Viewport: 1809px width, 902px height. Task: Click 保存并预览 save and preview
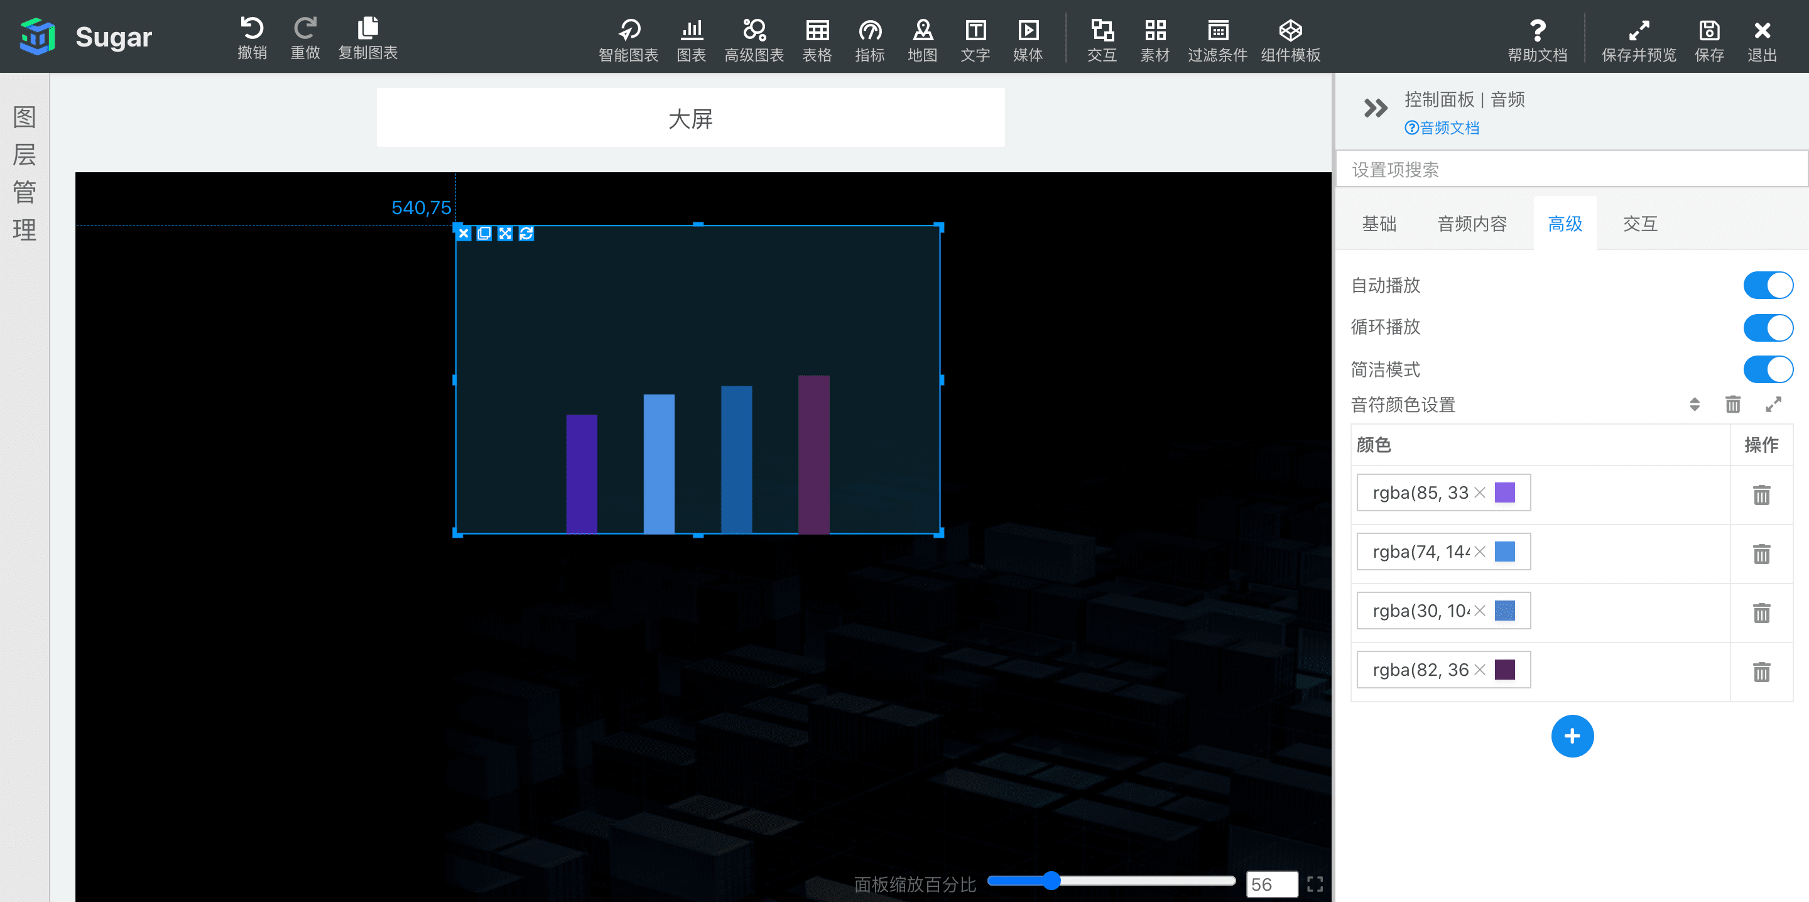coord(1638,40)
